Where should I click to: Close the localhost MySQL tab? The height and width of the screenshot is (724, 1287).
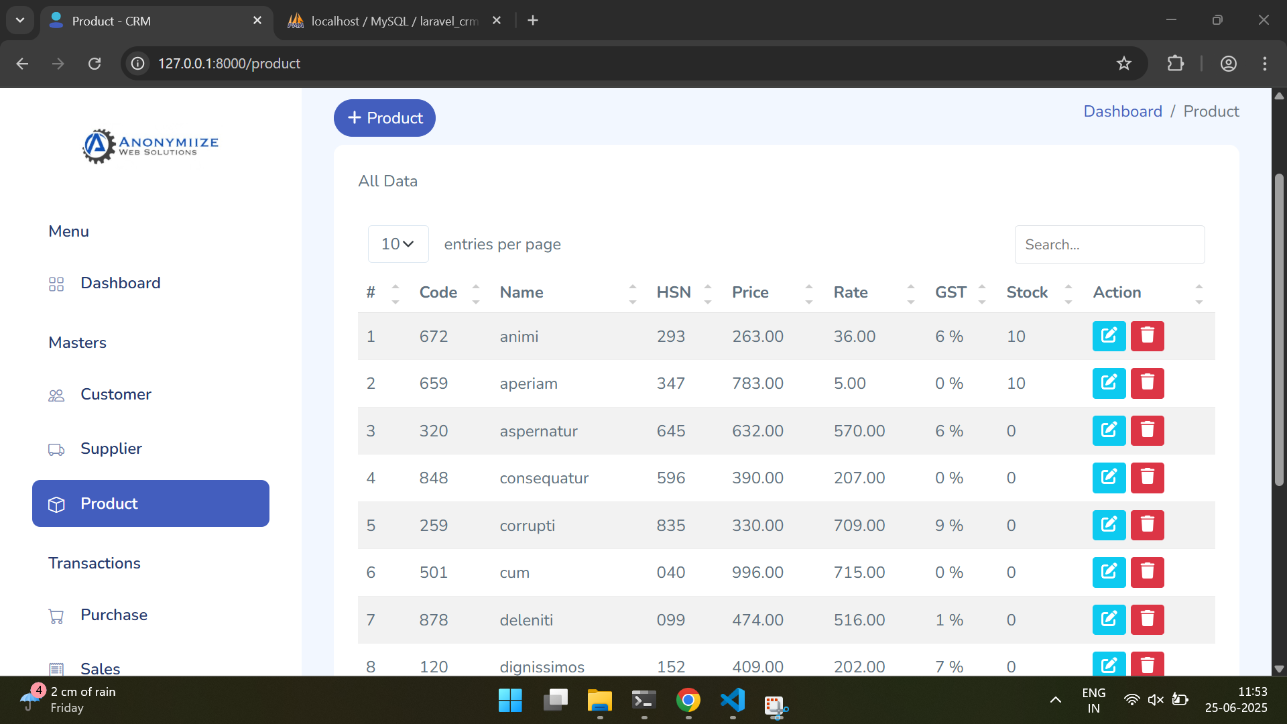click(x=497, y=21)
